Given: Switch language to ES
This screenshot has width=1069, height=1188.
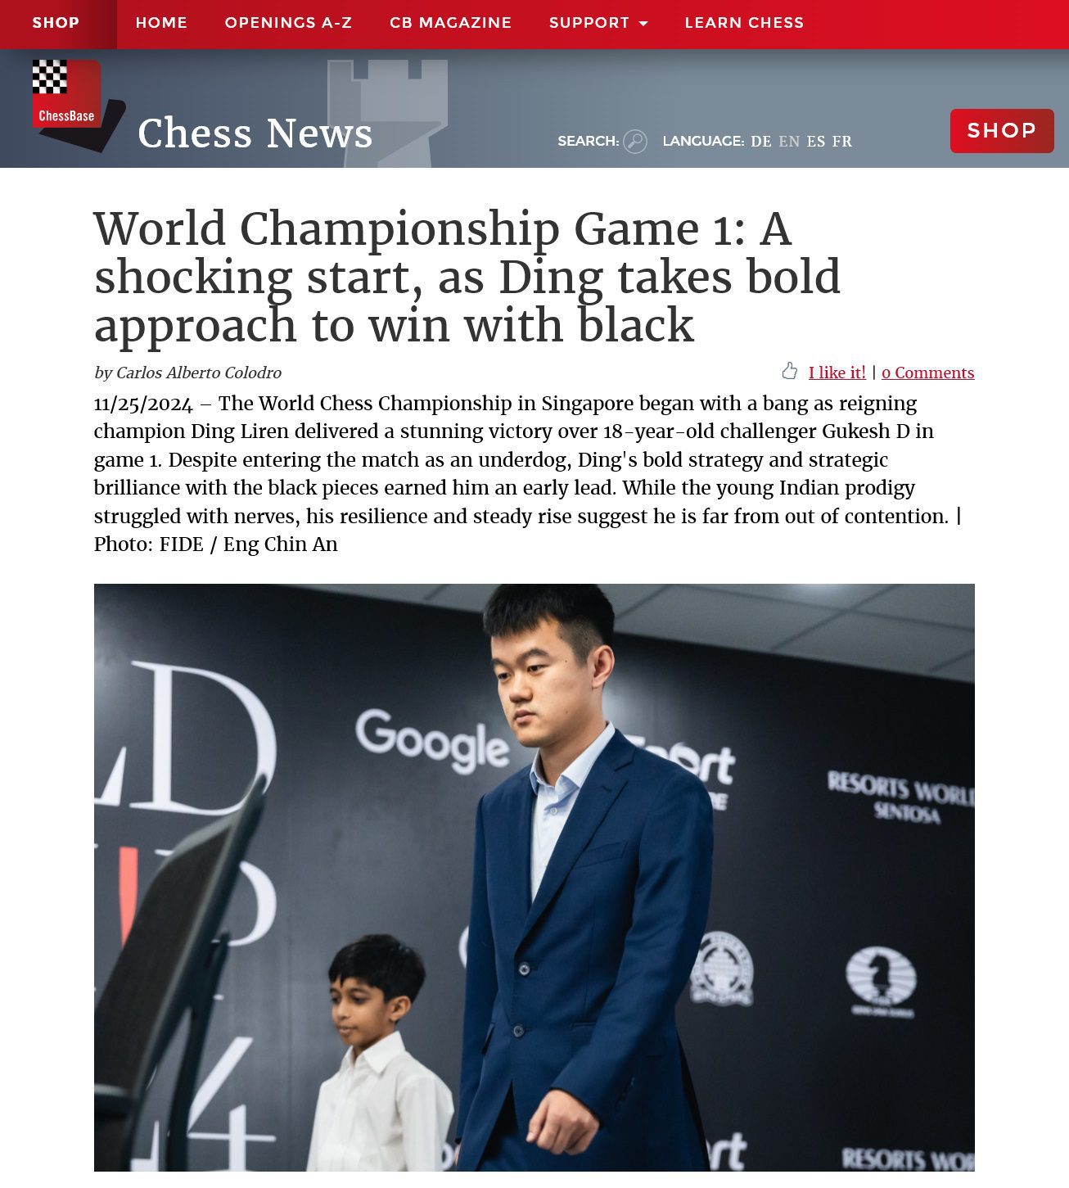Looking at the screenshot, I should click(x=816, y=142).
